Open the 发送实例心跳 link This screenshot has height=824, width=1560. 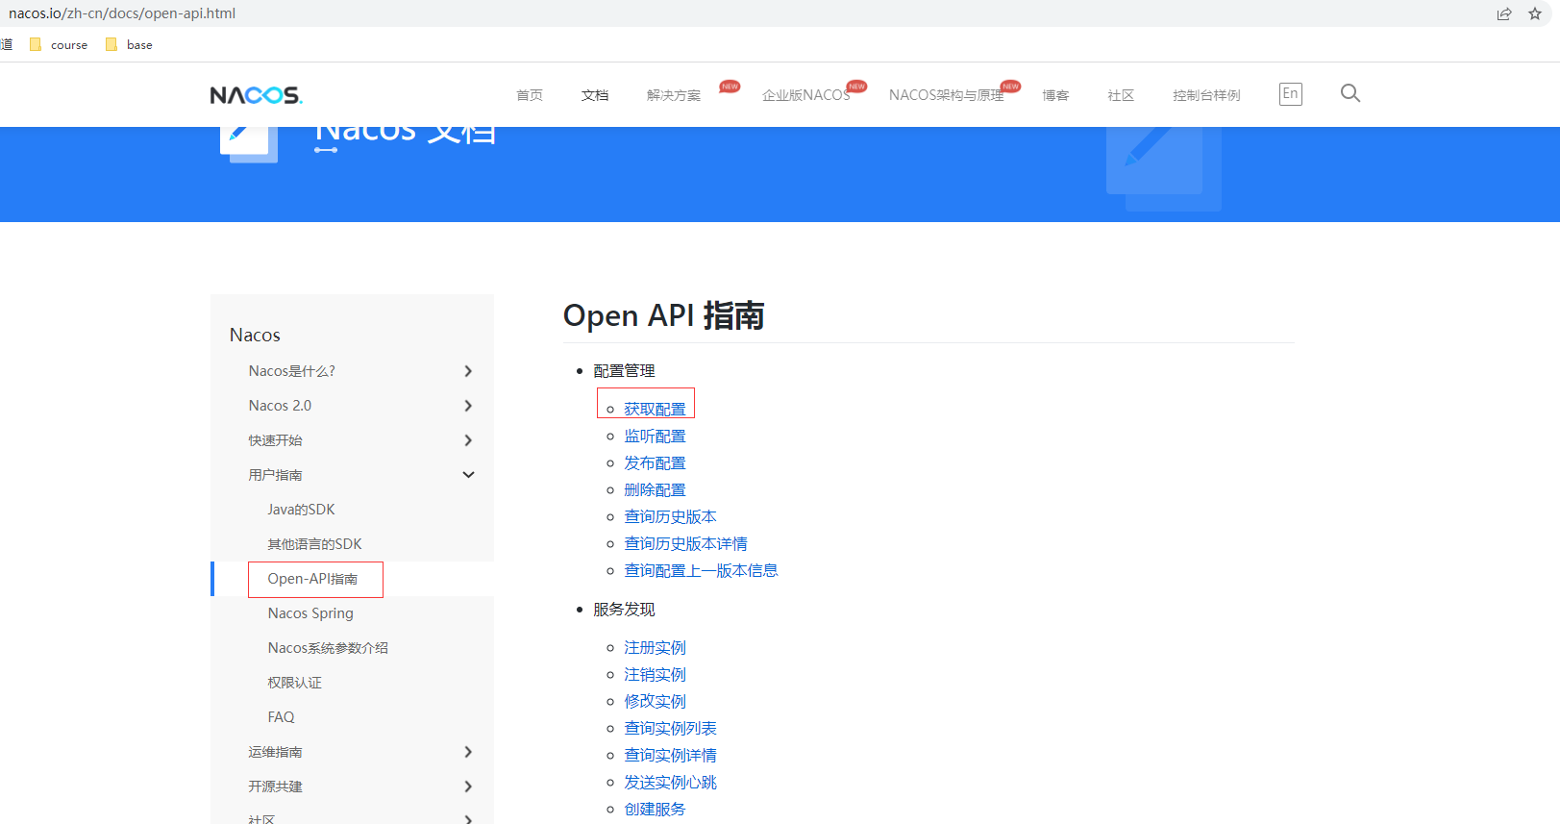(671, 783)
